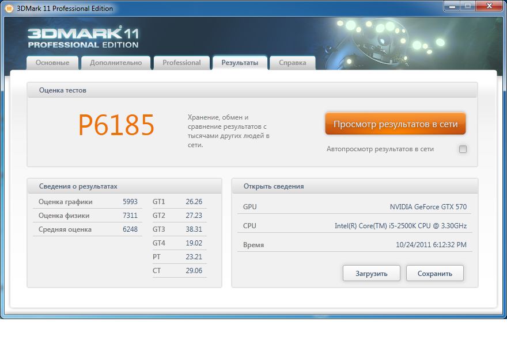Open the Справка tab

(292, 63)
